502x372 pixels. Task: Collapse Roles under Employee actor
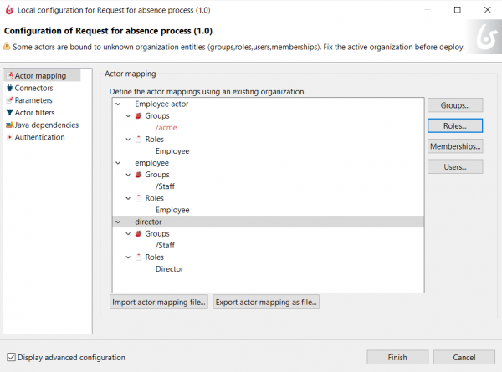coord(128,140)
